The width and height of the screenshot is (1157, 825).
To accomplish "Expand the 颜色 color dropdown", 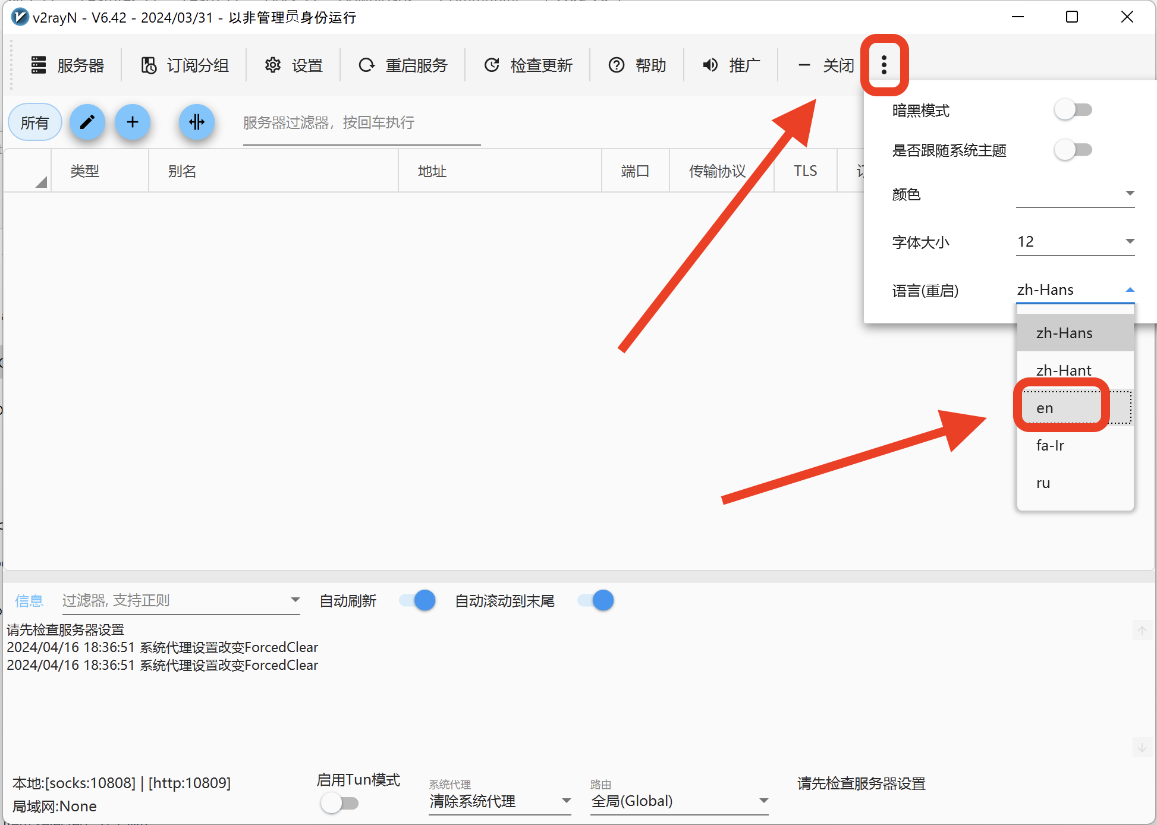I will click(x=1075, y=194).
